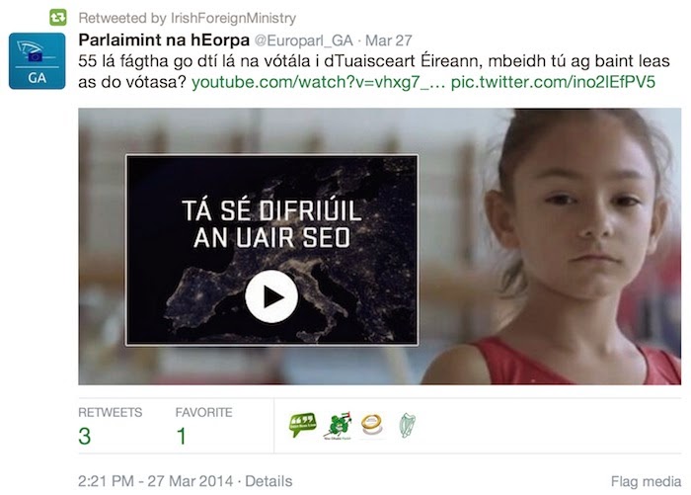
Task: Play the embedded video
Action: tap(271, 296)
